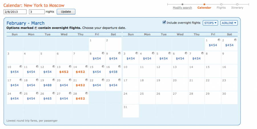Switch to the Flights step
This screenshot has height=129, width=257.
(x=221, y=8)
